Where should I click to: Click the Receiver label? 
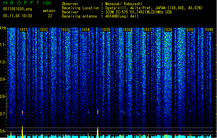coord(70,12)
